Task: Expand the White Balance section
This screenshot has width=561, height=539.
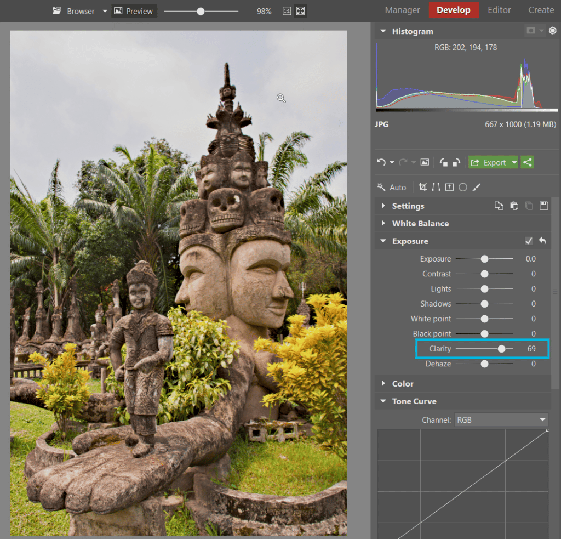Action: (383, 223)
